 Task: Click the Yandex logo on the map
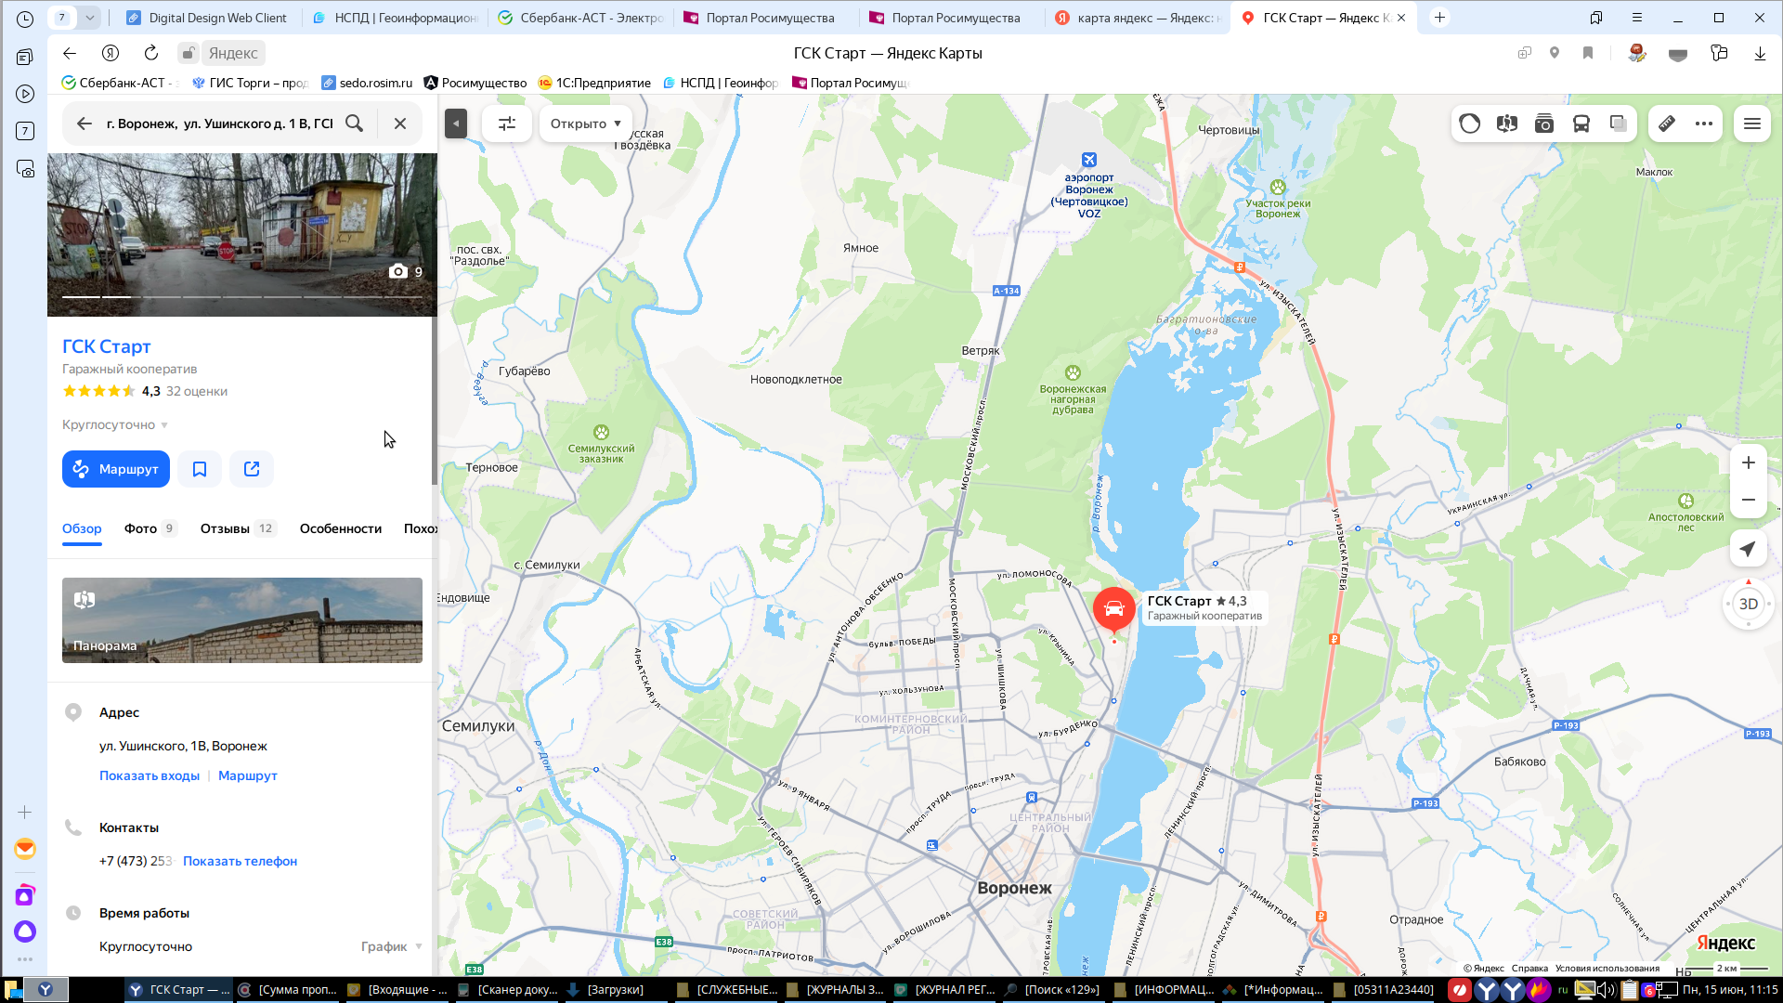[x=1725, y=944]
